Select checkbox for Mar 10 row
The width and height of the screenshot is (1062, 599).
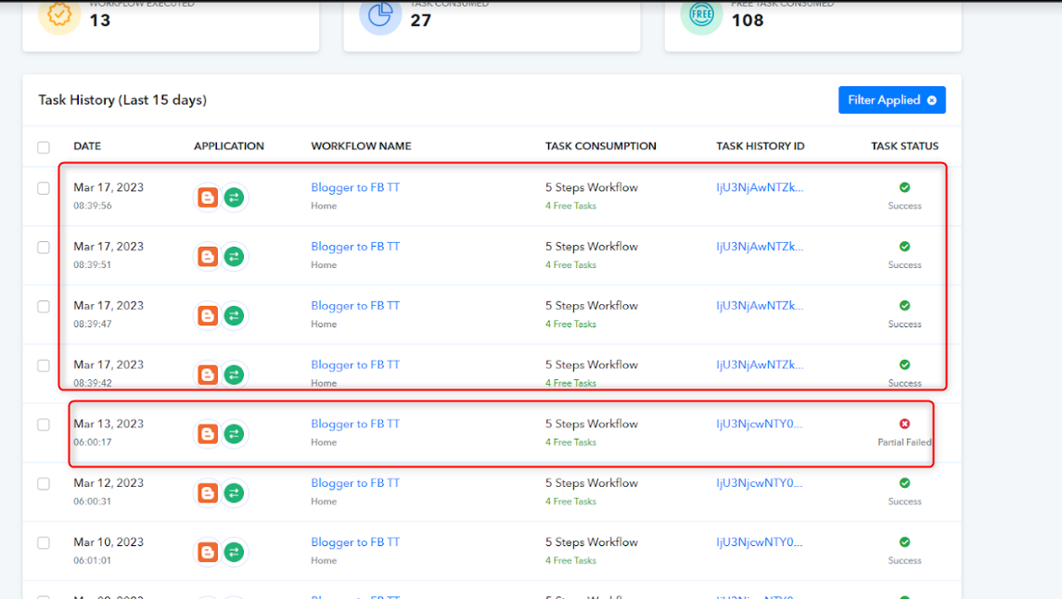(x=44, y=542)
